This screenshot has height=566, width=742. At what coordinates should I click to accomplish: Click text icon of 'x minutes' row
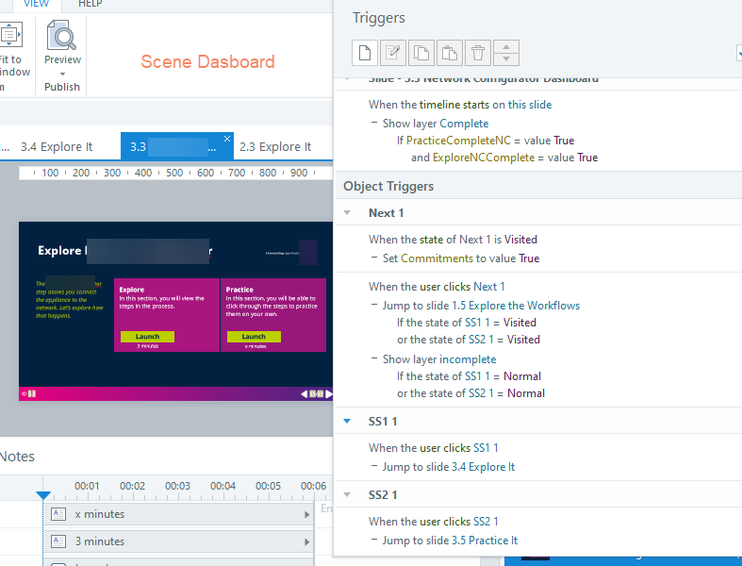tap(58, 514)
